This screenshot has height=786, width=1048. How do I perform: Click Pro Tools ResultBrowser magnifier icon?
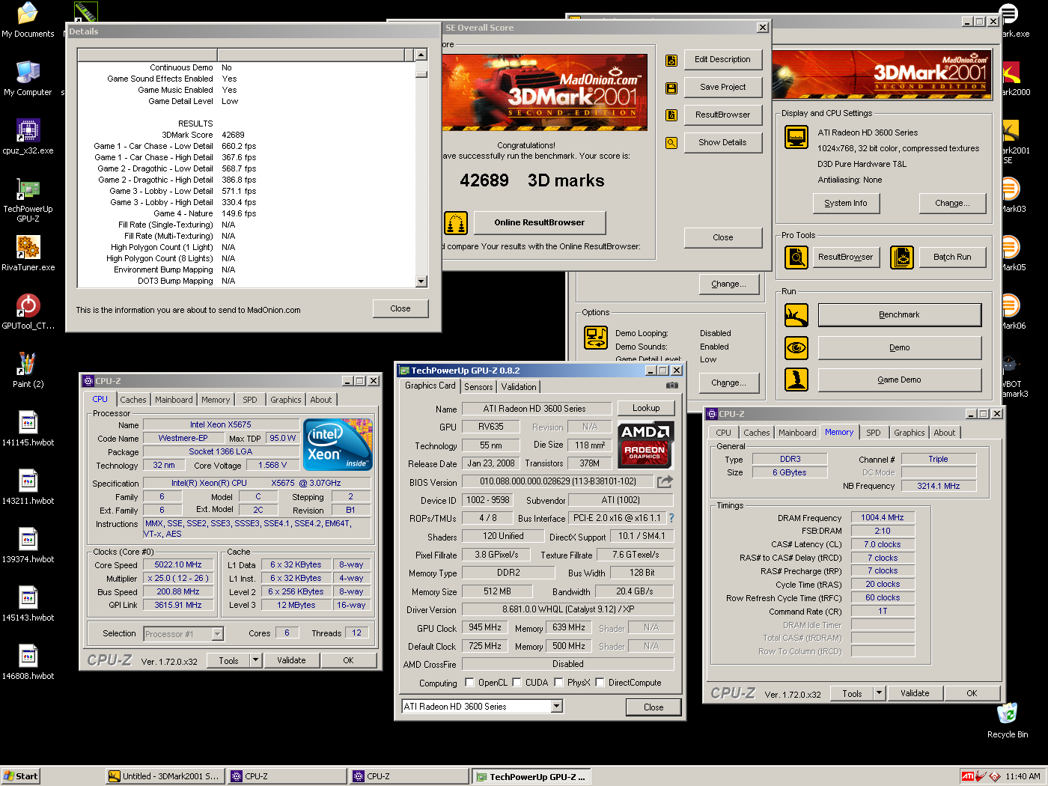(x=796, y=258)
